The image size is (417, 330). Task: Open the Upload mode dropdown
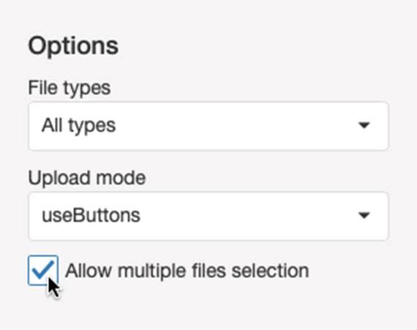point(209,216)
